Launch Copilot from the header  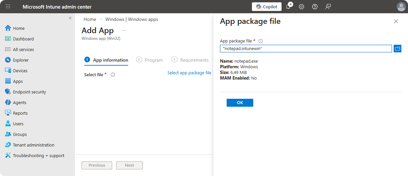click(267, 7)
